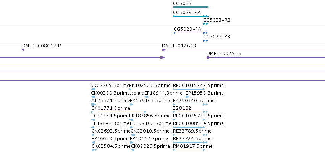Click the CG5023 gene bar glyph
The width and height of the screenshot is (325, 152).
pyautogui.click(x=190, y=7)
